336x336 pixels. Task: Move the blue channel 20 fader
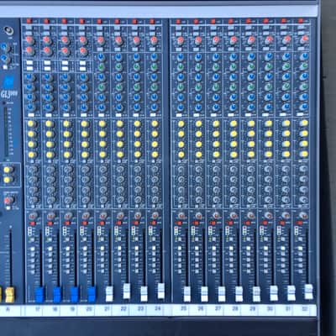tap(92, 294)
